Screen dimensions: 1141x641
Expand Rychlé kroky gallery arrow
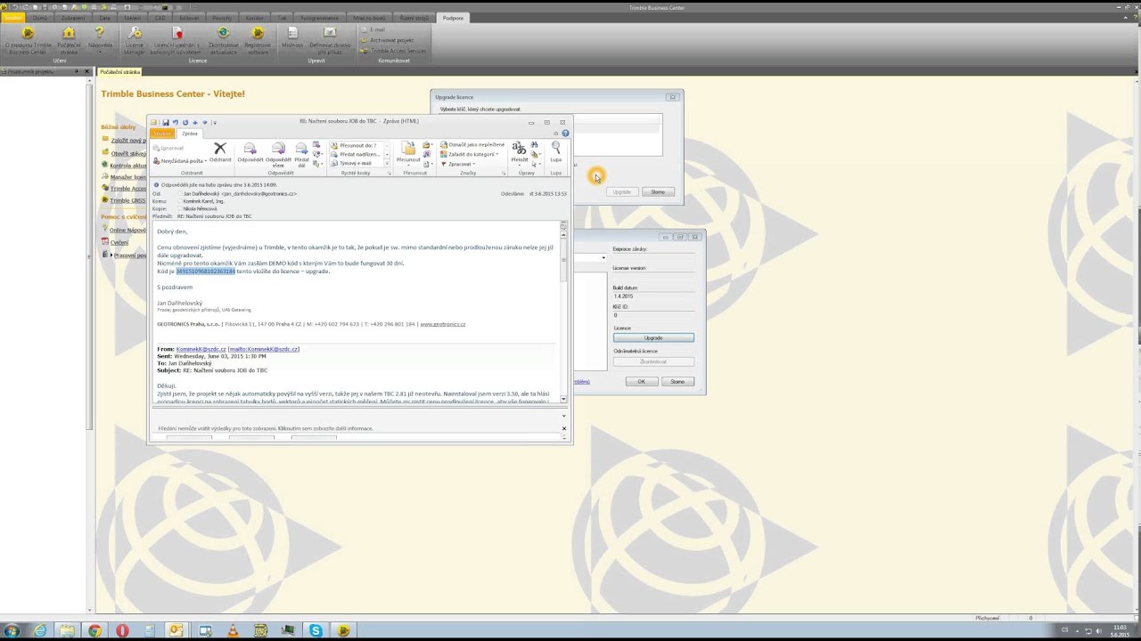(387, 164)
